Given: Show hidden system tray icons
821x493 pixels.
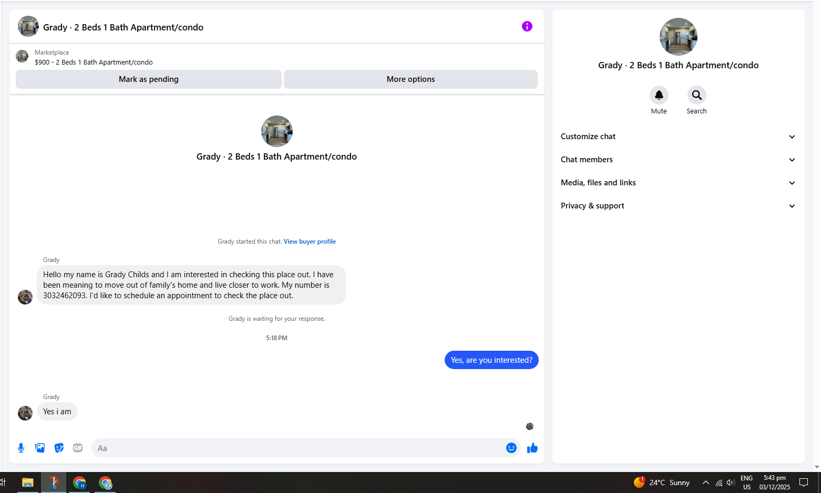Looking at the screenshot, I should 705,482.
